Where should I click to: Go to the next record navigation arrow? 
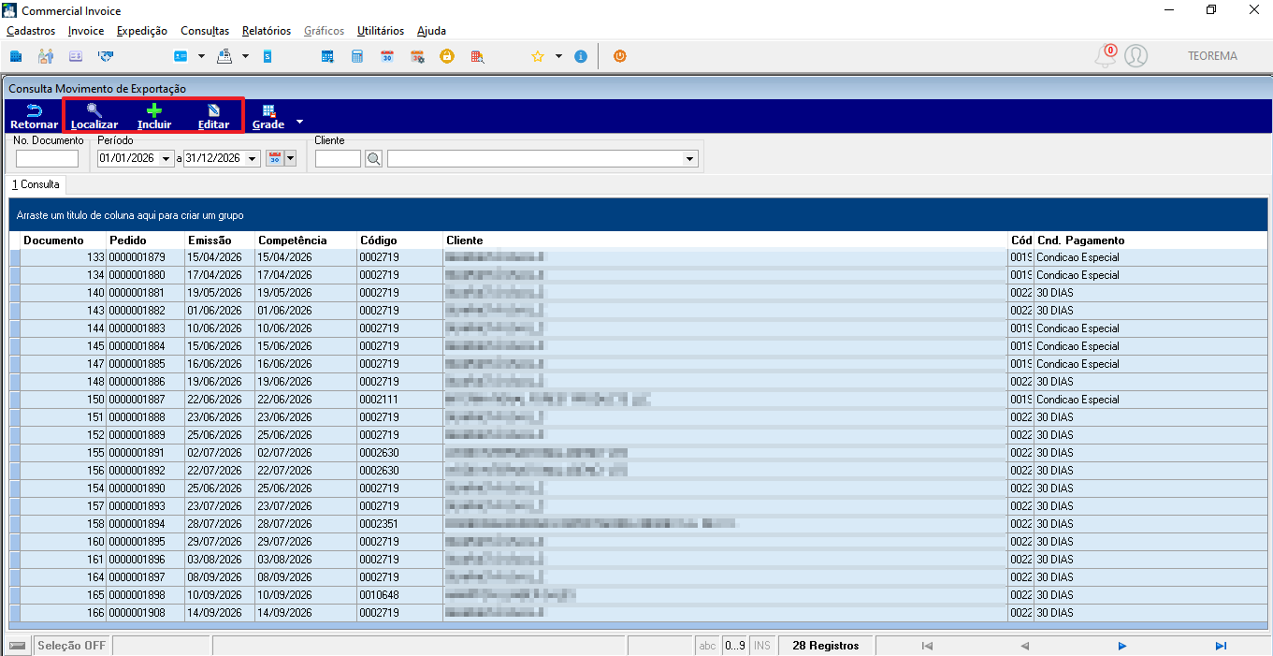(1122, 646)
